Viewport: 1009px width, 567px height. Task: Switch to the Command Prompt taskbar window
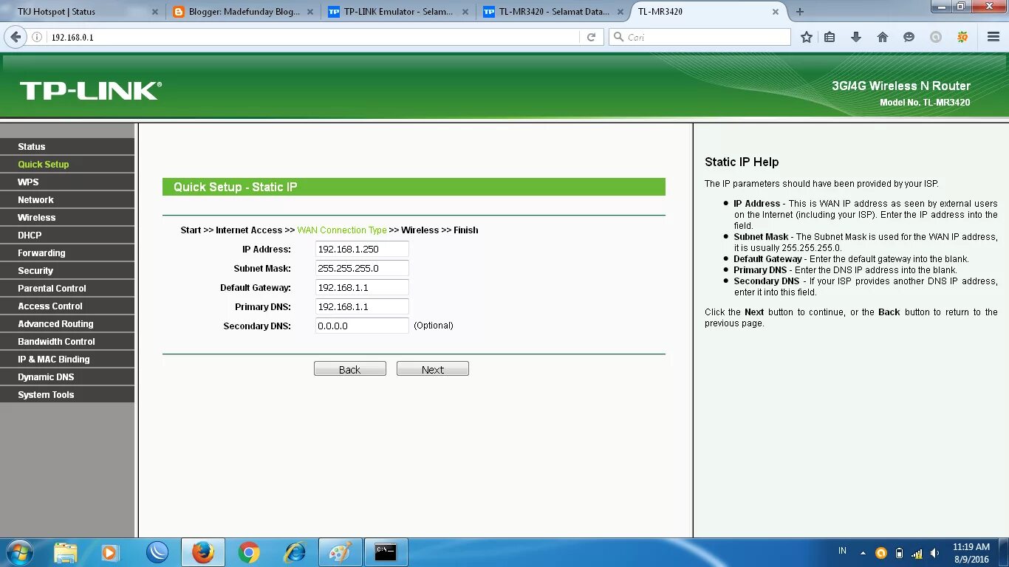[x=386, y=552]
